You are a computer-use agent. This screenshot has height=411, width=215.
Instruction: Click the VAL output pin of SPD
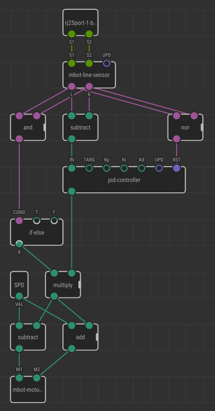pyautogui.click(x=19, y=296)
